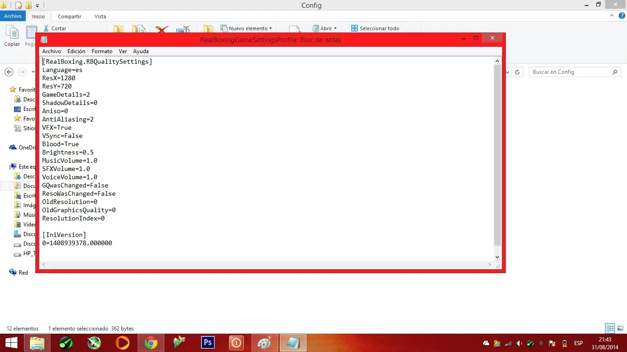Open Edición menu in Bloc de notas

click(76, 51)
